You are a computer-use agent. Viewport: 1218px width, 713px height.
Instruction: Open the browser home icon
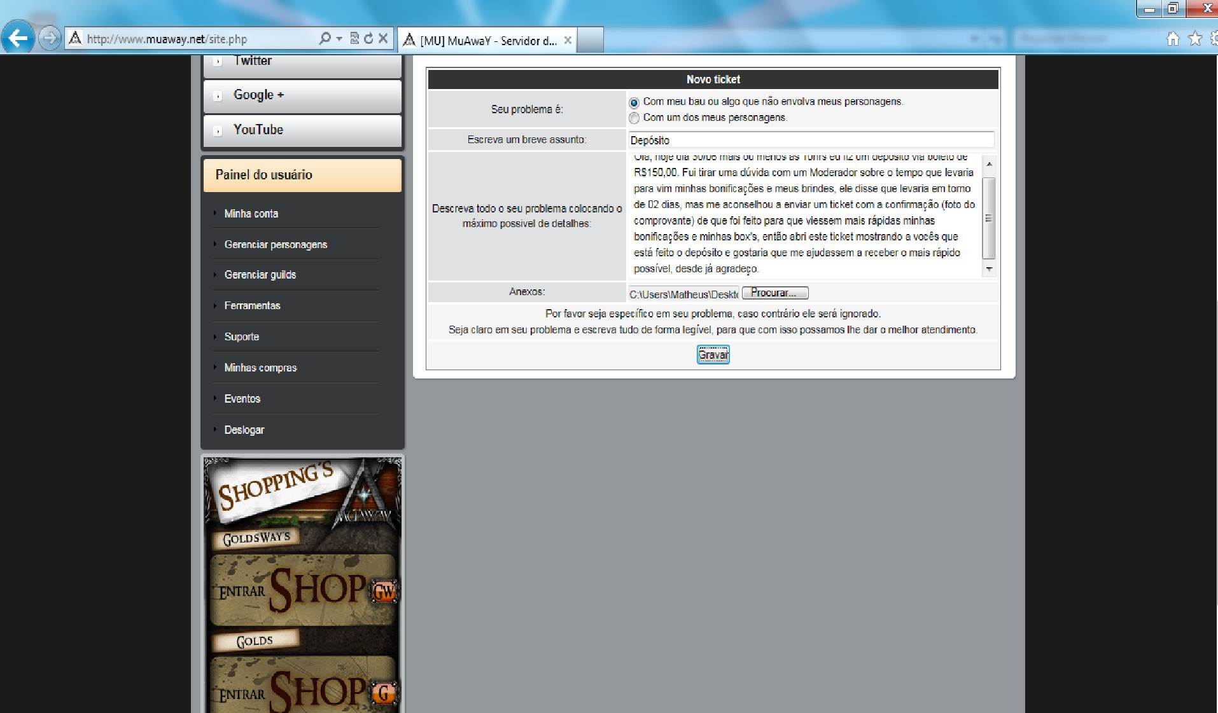click(1172, 39)
